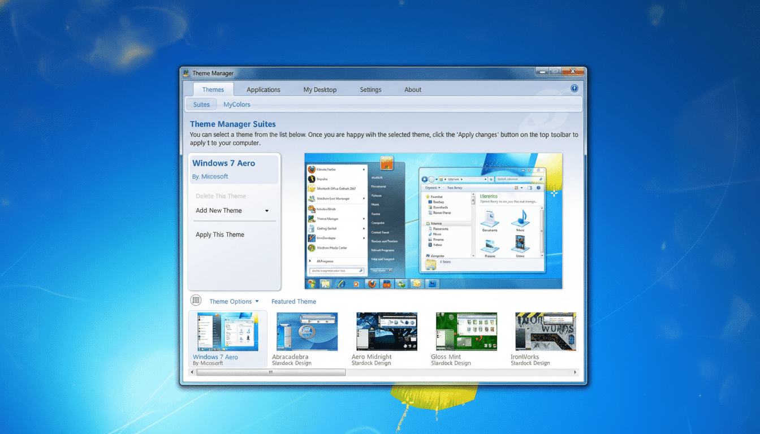Click the Theme Options grid icon

tap(196, 300)
